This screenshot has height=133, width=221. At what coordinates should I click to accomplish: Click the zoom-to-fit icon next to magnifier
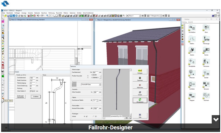[x=50, y=16]
